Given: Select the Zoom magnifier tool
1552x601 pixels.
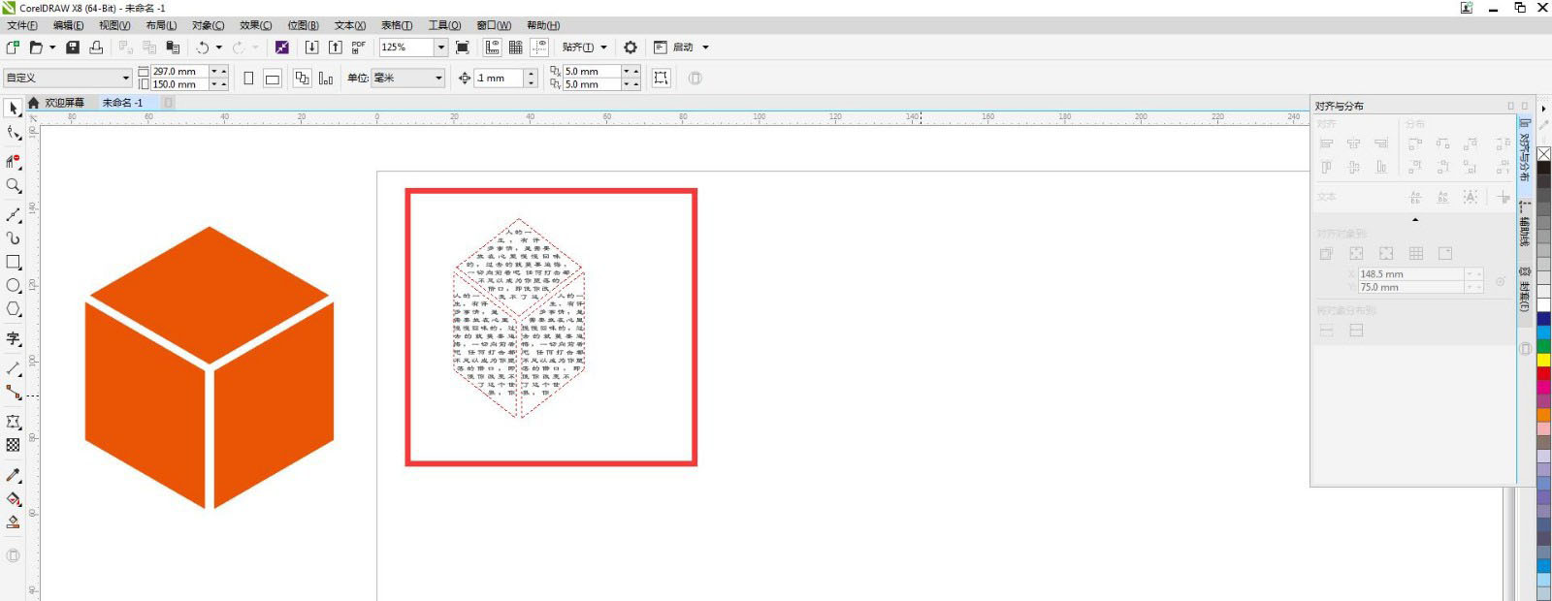Looking at the screenshot, I should (14, 186).
